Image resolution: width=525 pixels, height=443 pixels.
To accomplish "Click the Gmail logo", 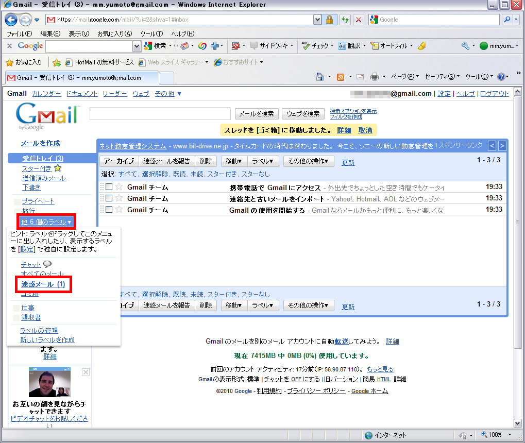I will (47, 116).
